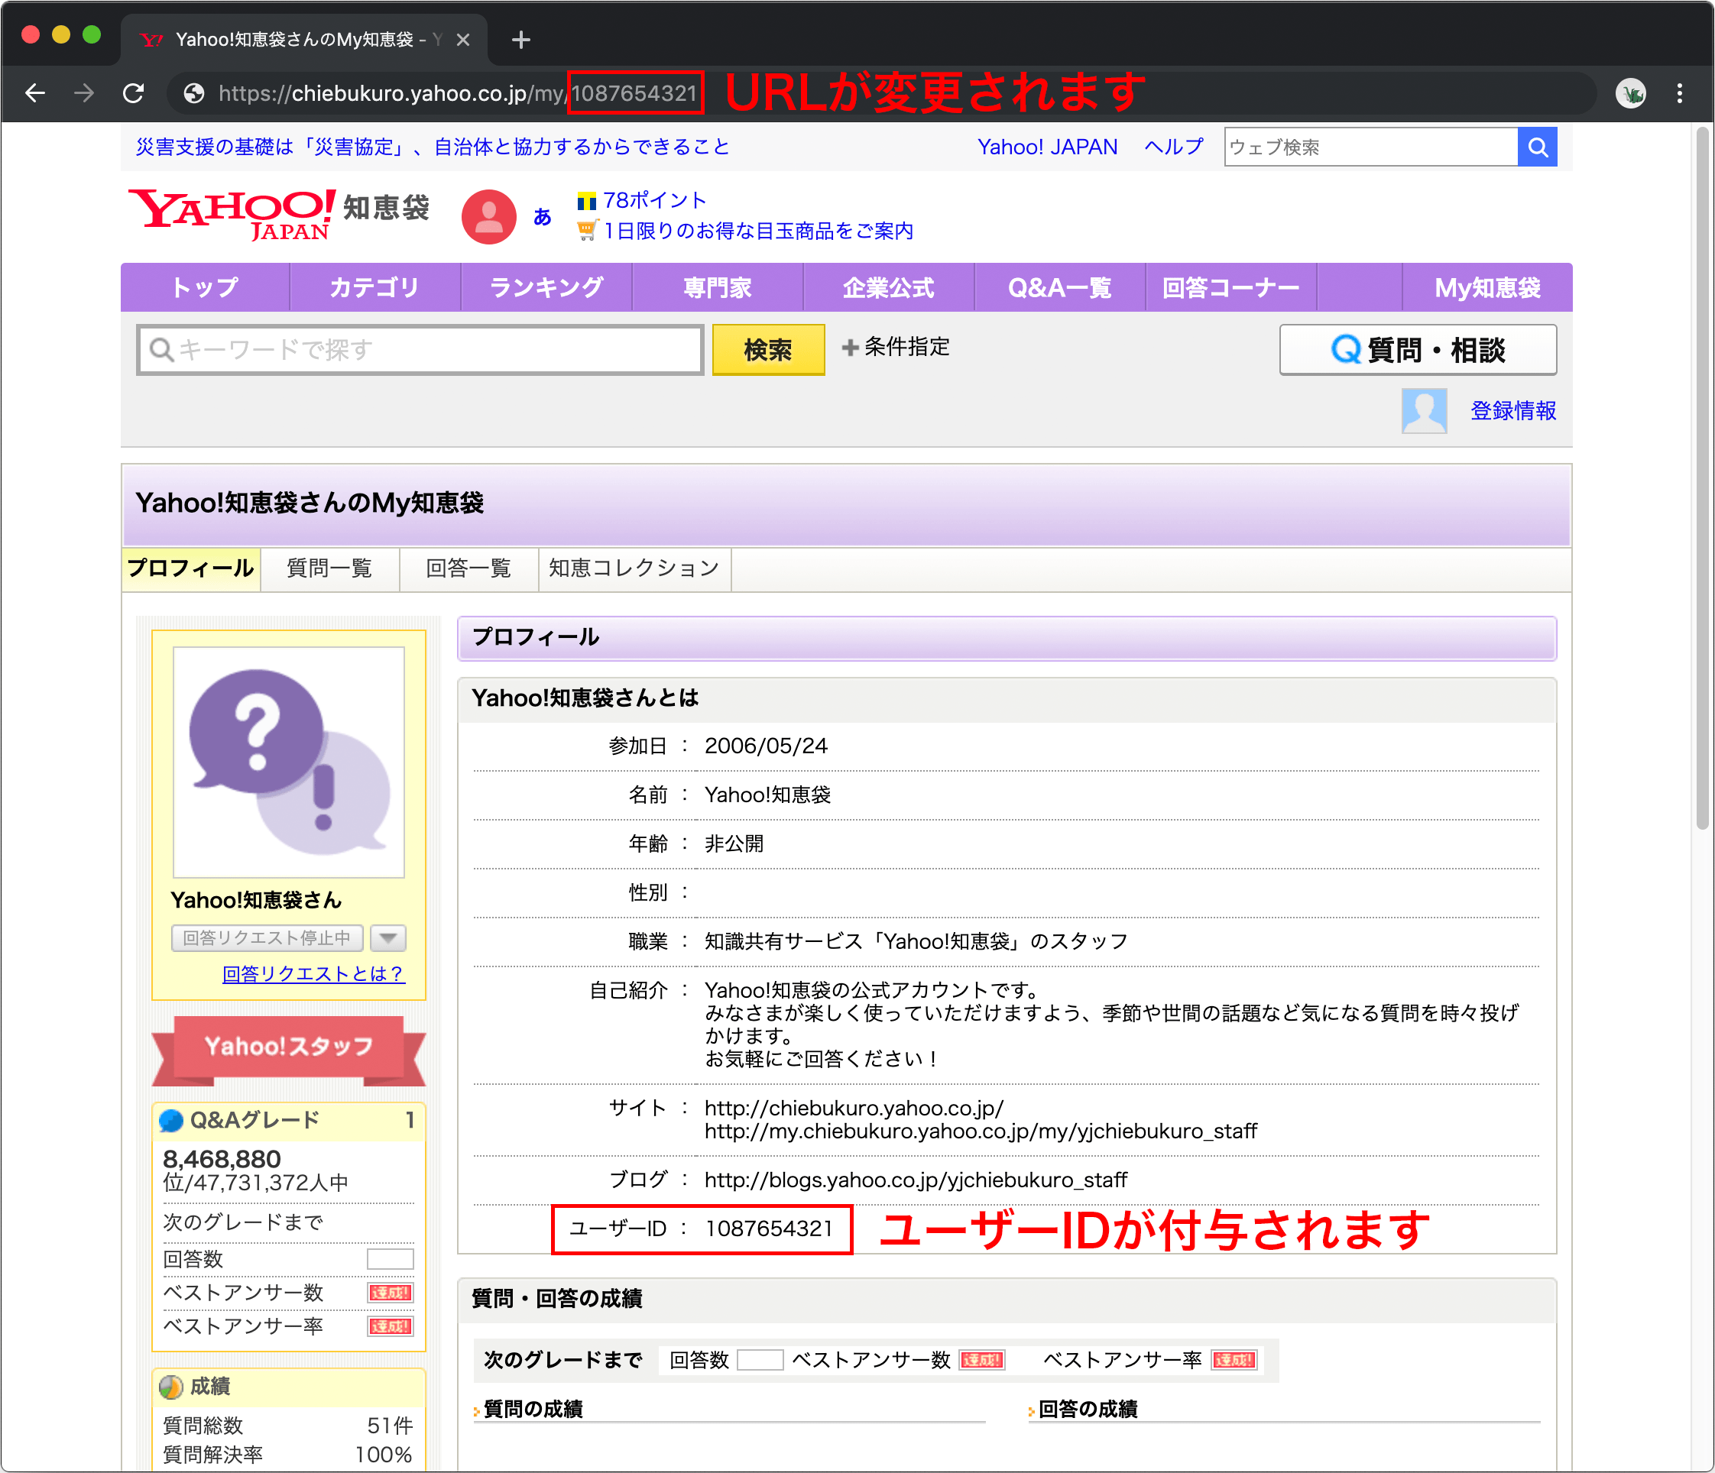The image size is (1715, 1473).
Task: Click the T-point card icon
Action: 586,201
